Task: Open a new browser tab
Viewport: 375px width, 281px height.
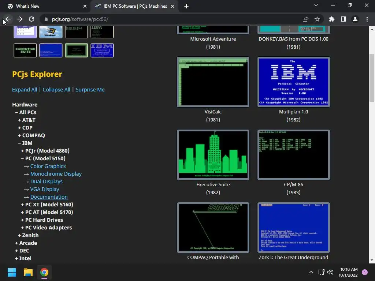Action: 186,6
